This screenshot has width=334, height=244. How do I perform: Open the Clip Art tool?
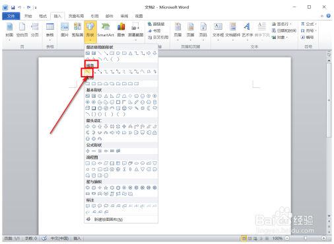77,30
